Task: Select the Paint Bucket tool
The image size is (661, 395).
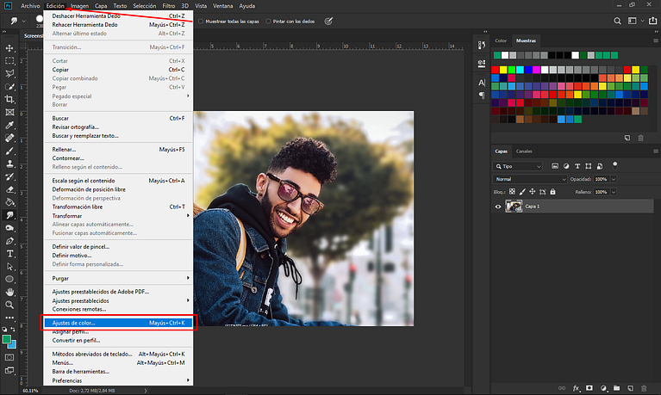Action: (x=9, y=202)
